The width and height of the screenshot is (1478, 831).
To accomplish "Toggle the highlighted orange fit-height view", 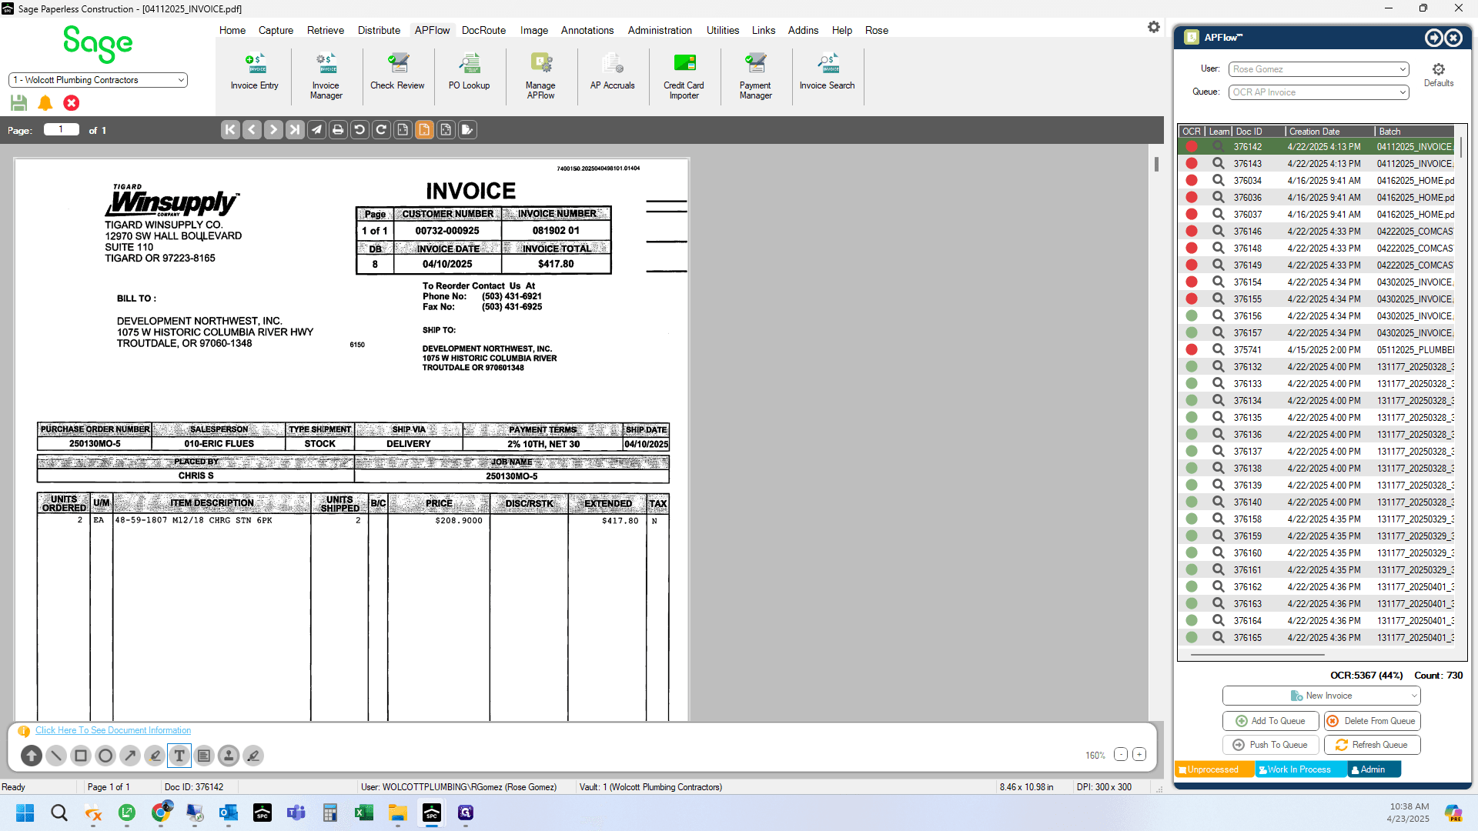I will (424, 129).
